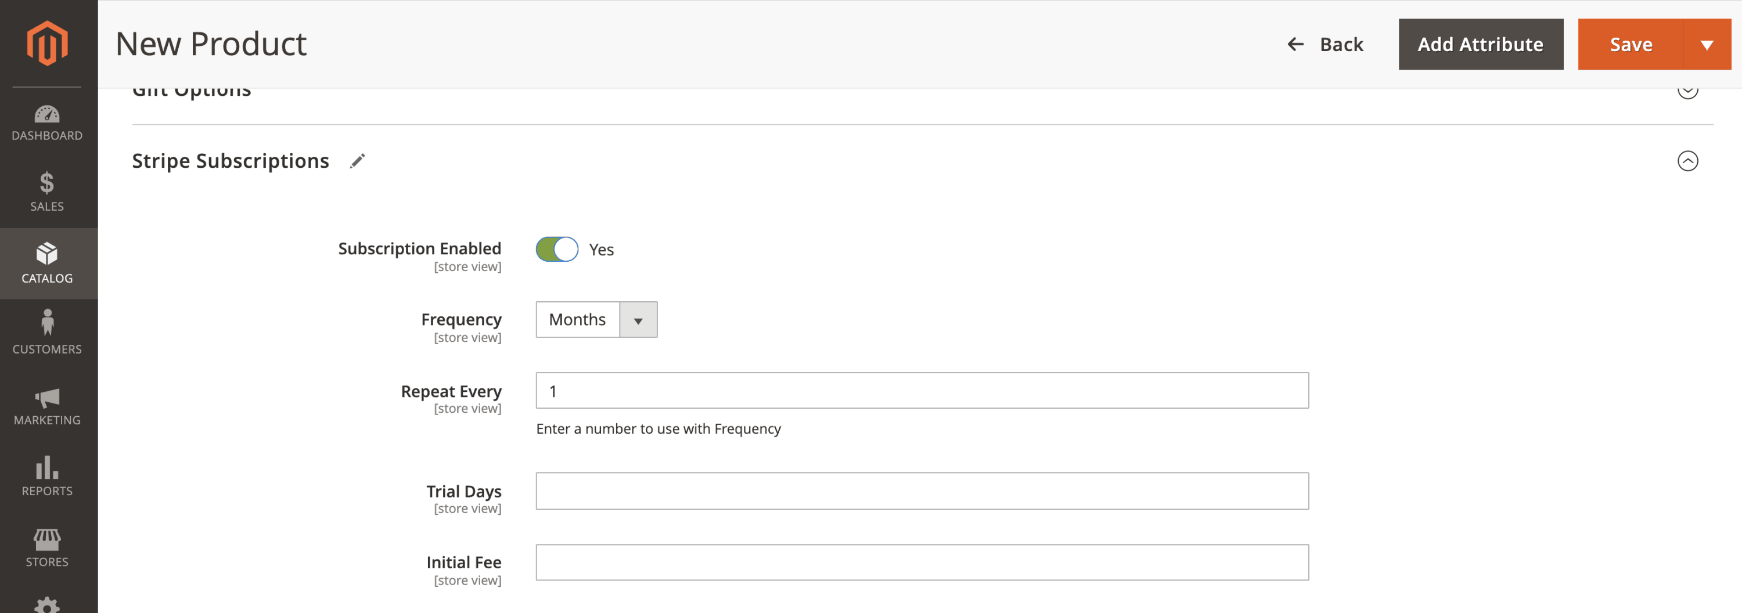Image resolution: width=1742 pixels, height=613 pixels.
Task: Open the Frequency Months dropdown
Action: pyautogui.click(x=596, y=320)
